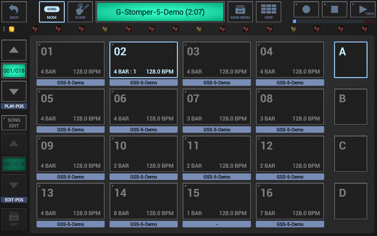Select pattern bank D
This screenshot has width=377, height=236.
click(x=351, y=201)
